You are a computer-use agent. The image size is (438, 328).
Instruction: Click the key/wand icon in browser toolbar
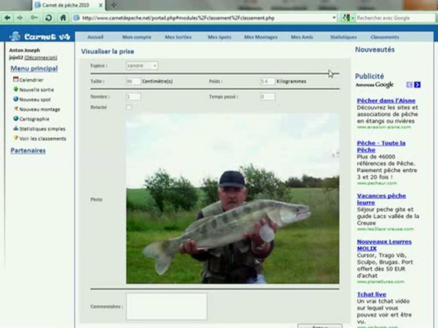pyautogui.click(x=34, y=18)
